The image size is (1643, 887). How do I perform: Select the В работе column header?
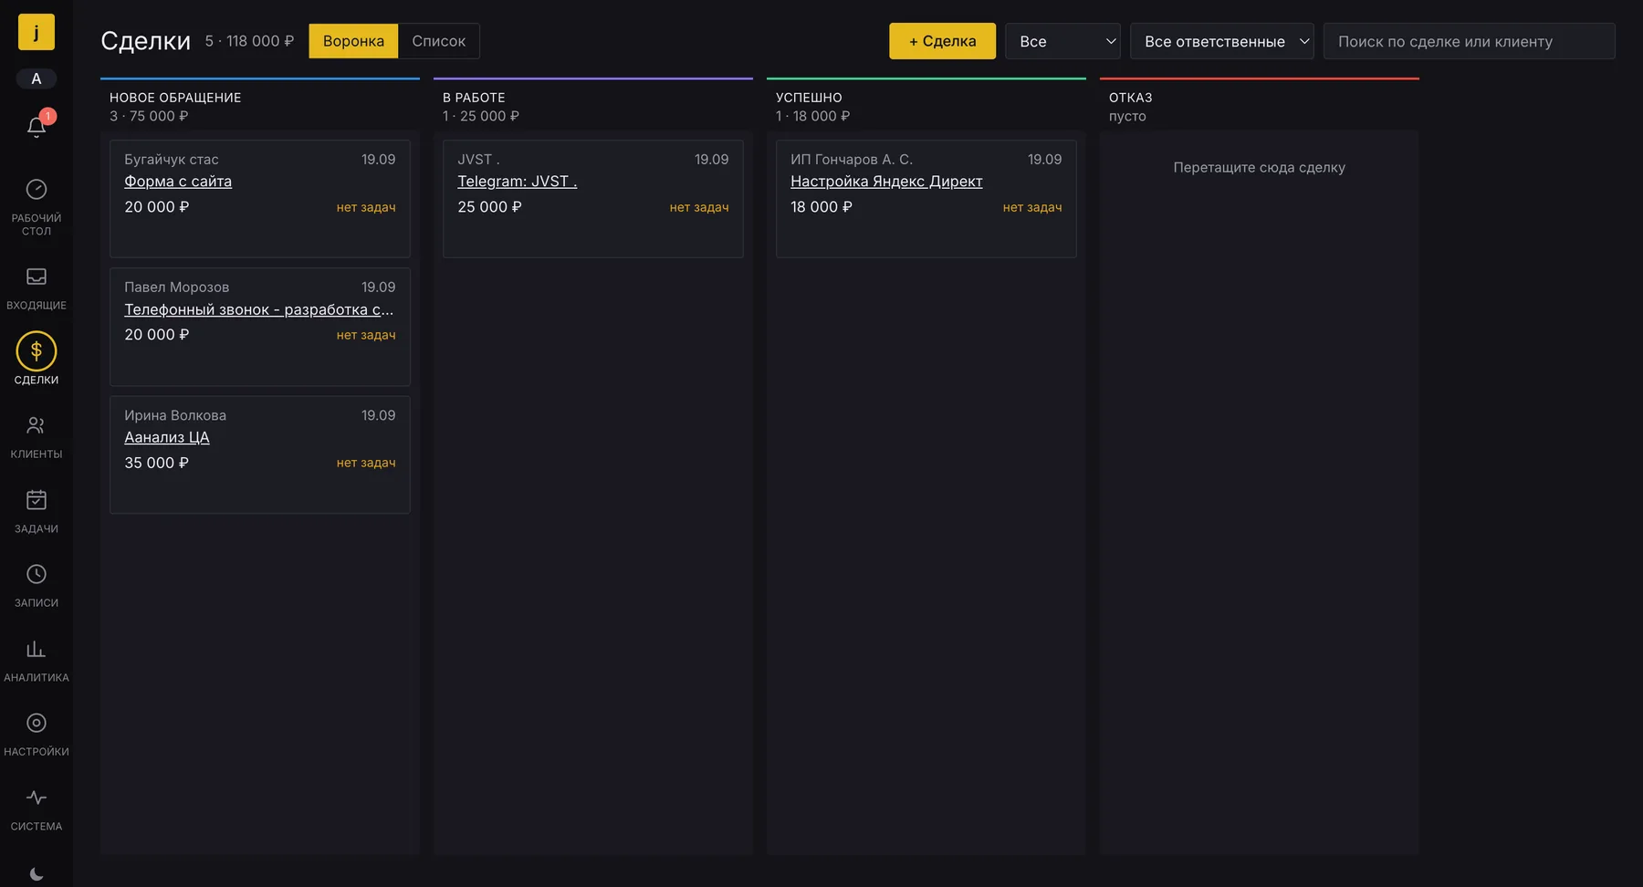[x=474, y=98]
